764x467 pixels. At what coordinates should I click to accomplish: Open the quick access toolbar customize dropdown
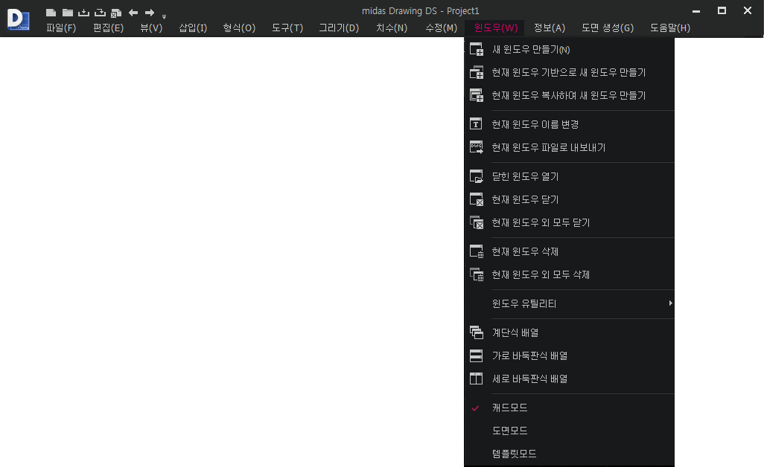(x=164, y=16)
